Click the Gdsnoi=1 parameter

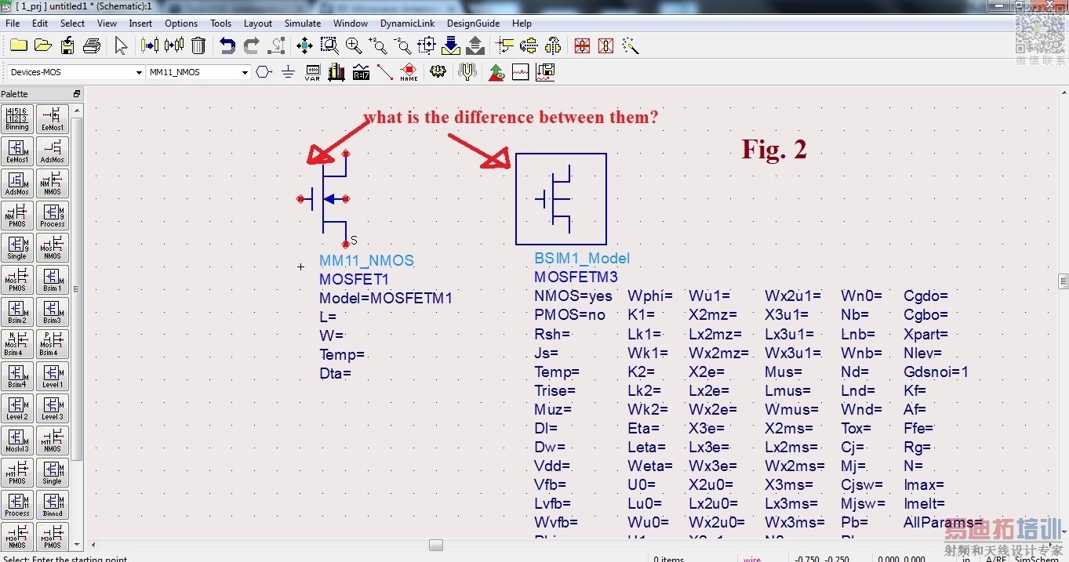coord(936,372)
